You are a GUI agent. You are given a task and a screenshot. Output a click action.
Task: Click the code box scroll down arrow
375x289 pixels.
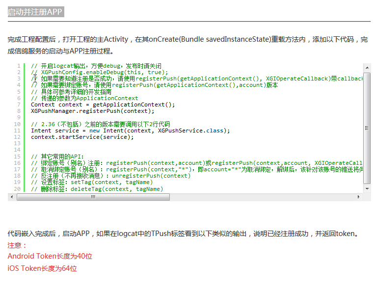367,188
